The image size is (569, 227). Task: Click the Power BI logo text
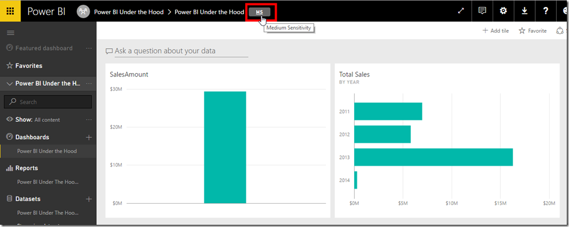46,12
